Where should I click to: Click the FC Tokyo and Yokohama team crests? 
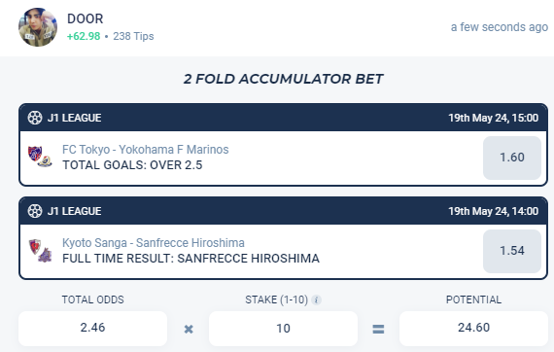[x=40, y=157]
